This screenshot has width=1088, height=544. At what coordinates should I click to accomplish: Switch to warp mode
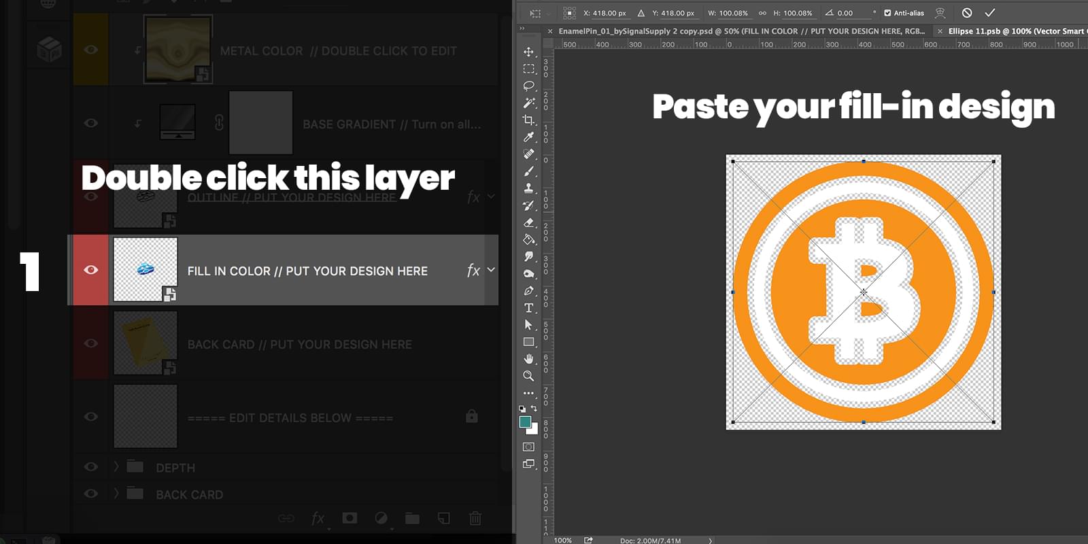(x=940, y=13)
